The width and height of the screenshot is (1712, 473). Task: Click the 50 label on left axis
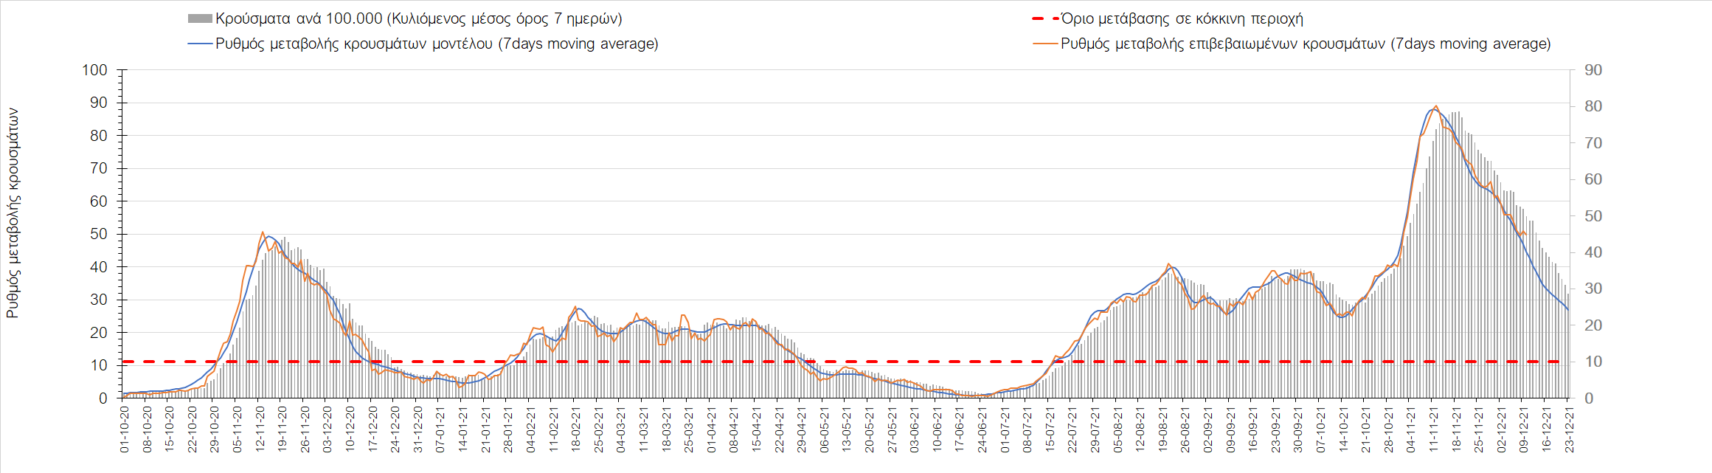(x=99, y=234)
